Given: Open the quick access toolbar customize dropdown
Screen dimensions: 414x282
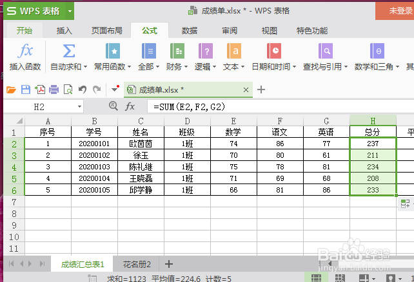Looking at the screenshot, I should point(115,89).
